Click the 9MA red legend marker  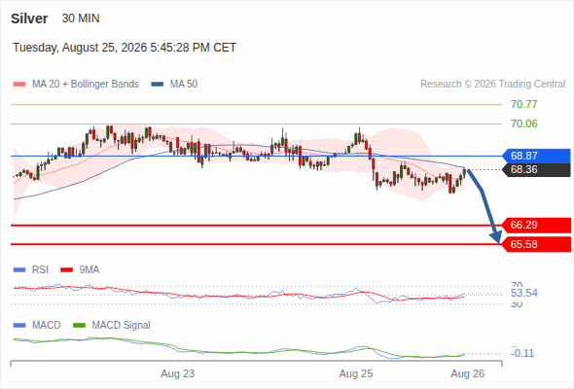pos(66,270)
